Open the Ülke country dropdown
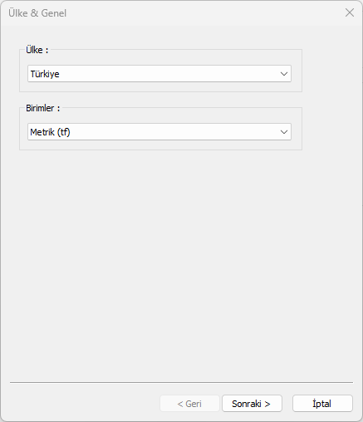This screenshot has height=422, width=363. pyautogui.click(x=159, y=74)
